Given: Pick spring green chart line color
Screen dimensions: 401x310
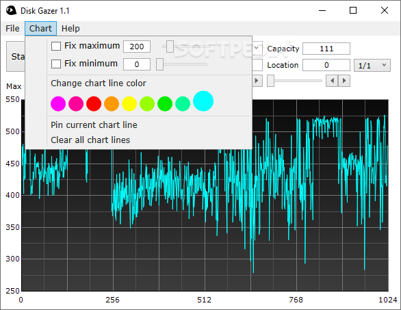Looking at the screenshot, I should (183, 104).
